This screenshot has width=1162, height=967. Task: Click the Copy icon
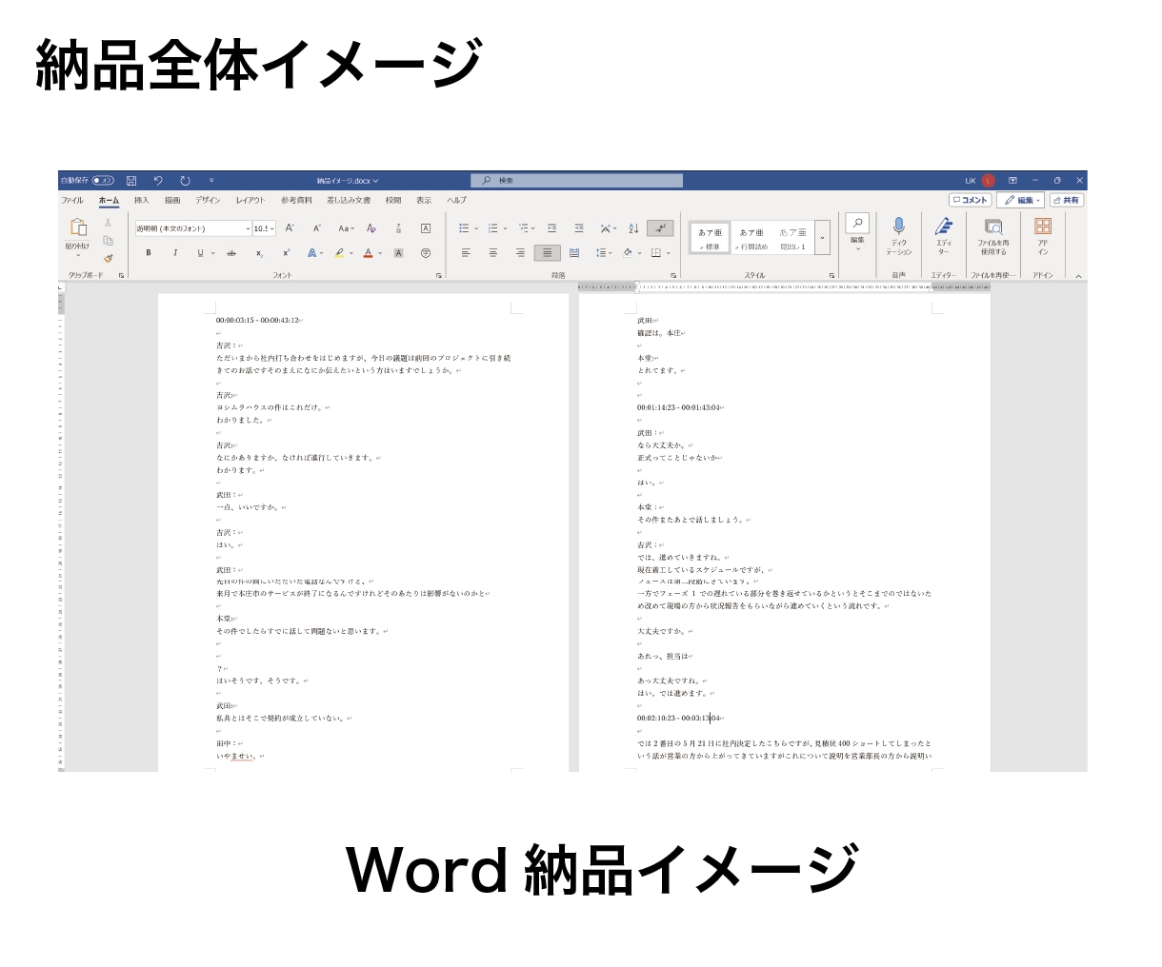pos(109,240)
